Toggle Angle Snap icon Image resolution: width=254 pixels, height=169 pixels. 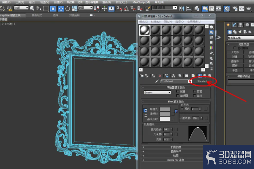pos(126,9)
